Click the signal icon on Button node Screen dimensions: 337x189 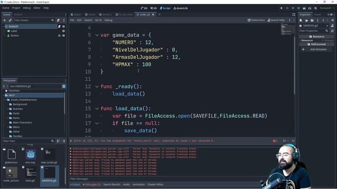click(59, 36)
